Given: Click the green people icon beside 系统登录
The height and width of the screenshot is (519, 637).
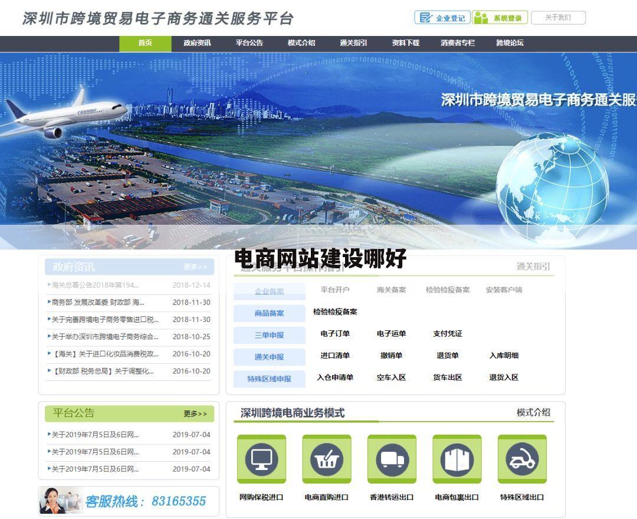Looking at the screenshot, I should click(x=482, y=18).
